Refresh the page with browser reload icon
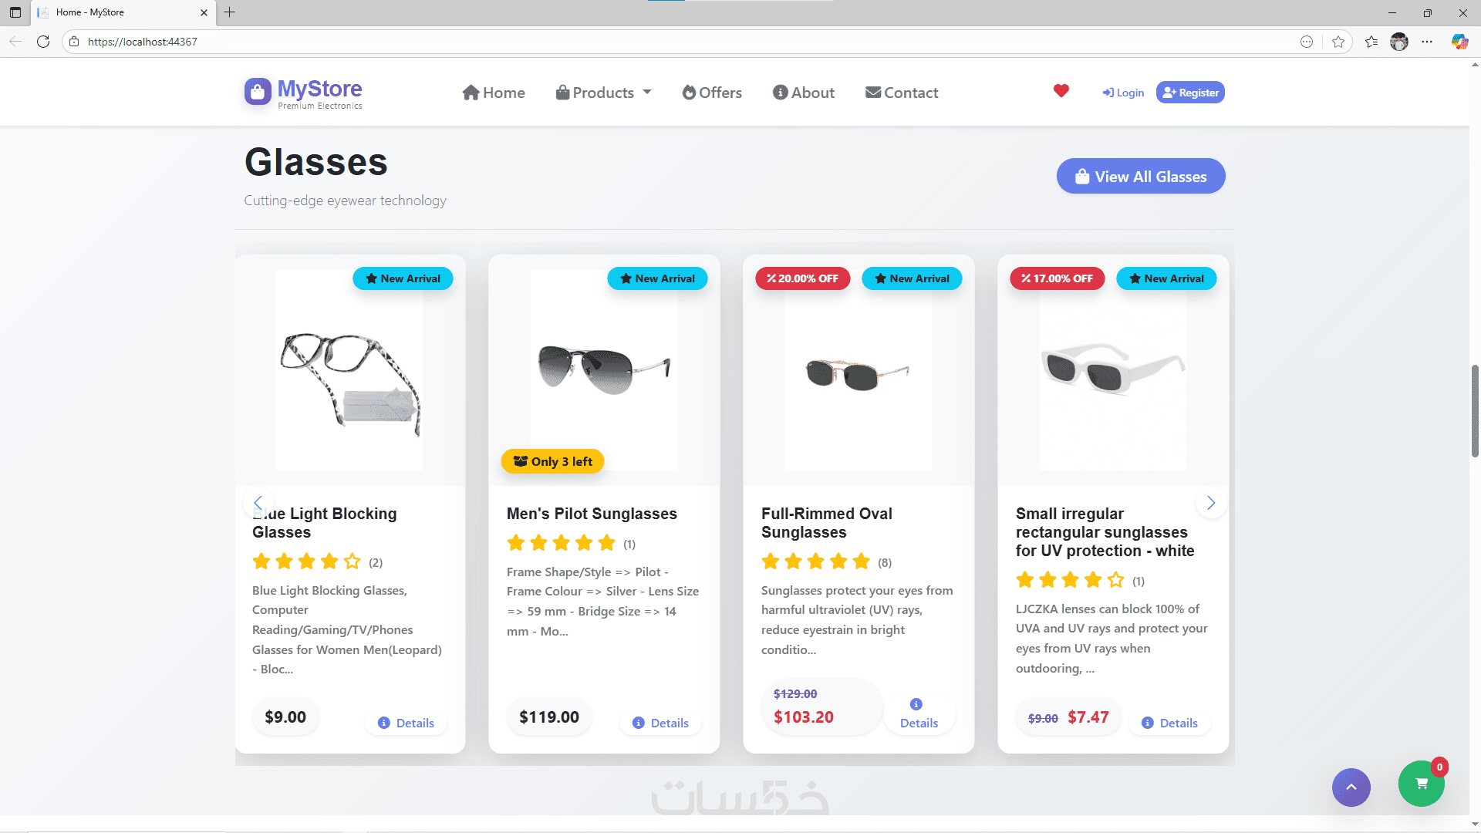The height and width of the screenshot is (833, 1481). (43, 42)
